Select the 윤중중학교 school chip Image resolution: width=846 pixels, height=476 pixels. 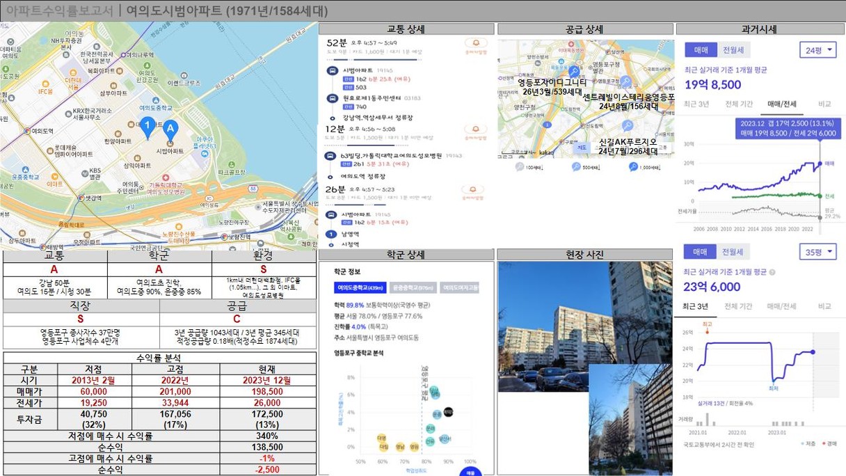coord(413,287)
